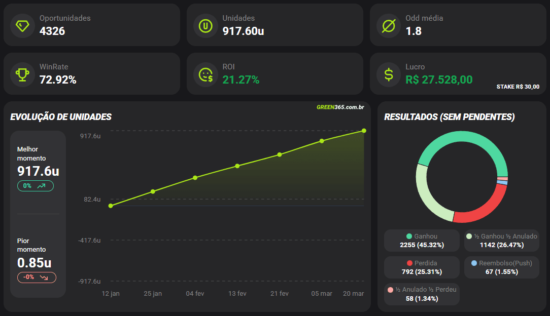The width and height of the screenshot is (550, 316).
Task: Click the Odd média average symbol icon
Action: point(389,25)
